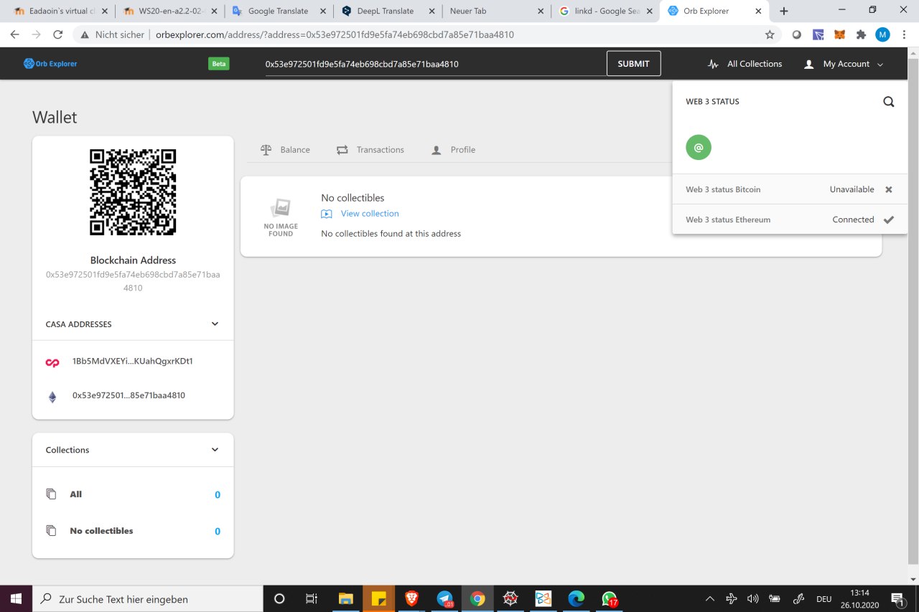Click the View collection play icon
Viewport: 919px width, 612px height.
[327, 214]
